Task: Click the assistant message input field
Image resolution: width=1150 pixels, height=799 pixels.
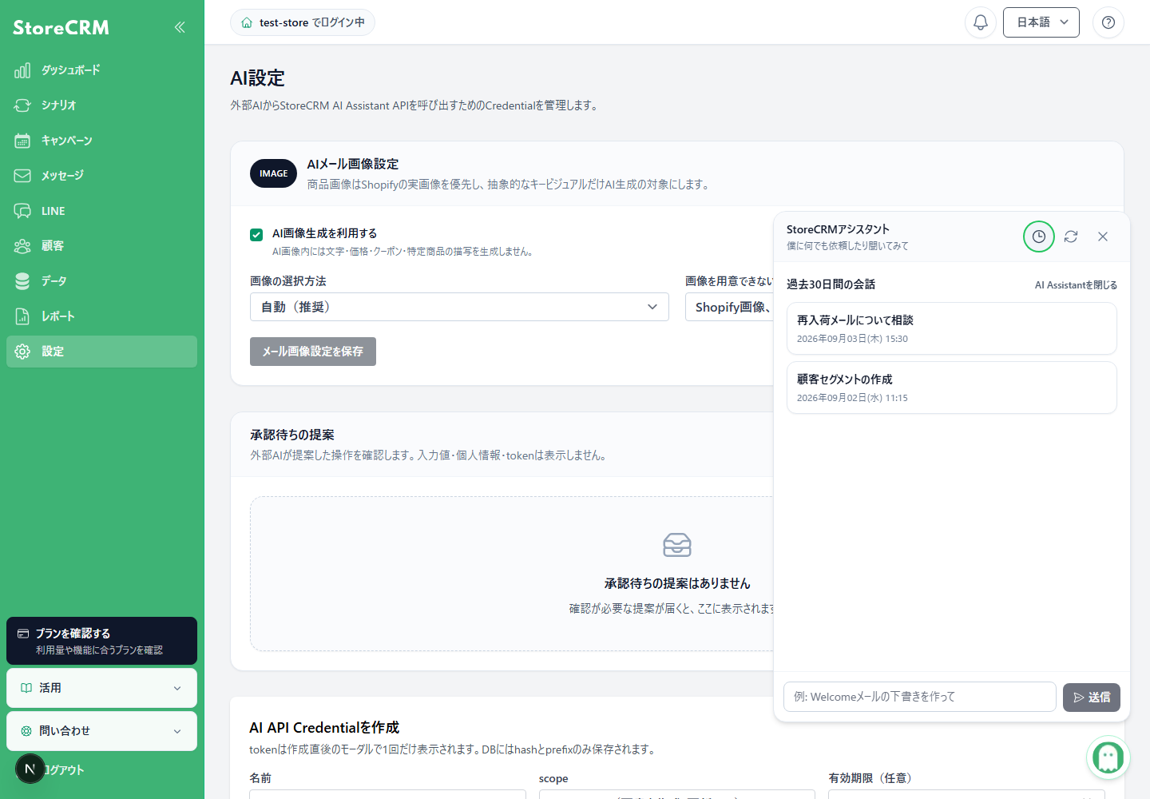Action: (x=920, y=697)
